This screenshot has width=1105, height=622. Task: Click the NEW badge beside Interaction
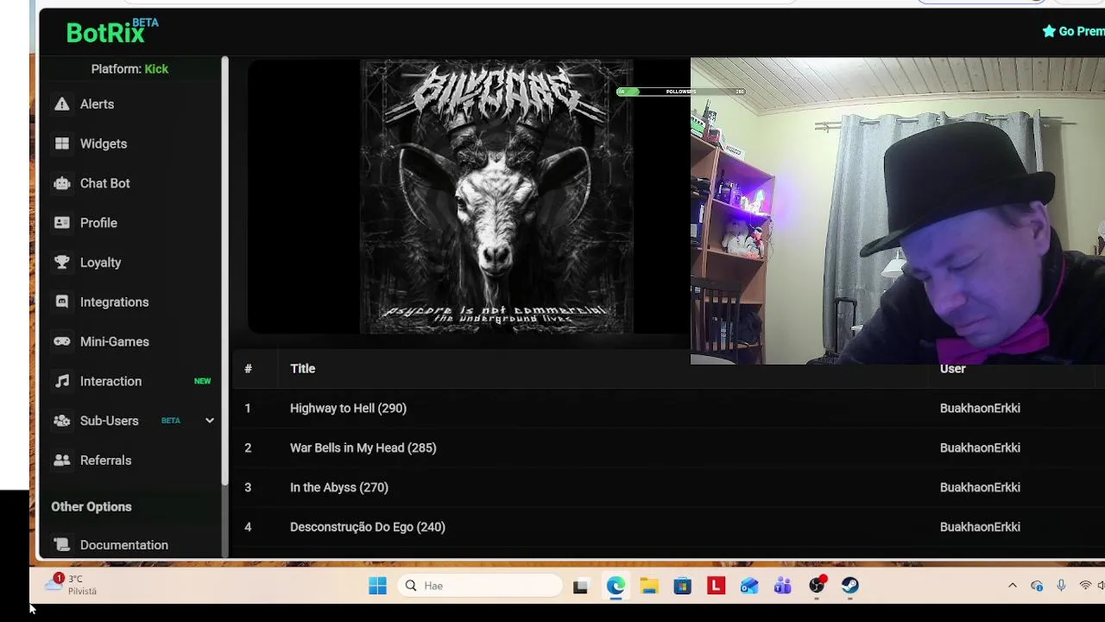[x=202, y=381]
